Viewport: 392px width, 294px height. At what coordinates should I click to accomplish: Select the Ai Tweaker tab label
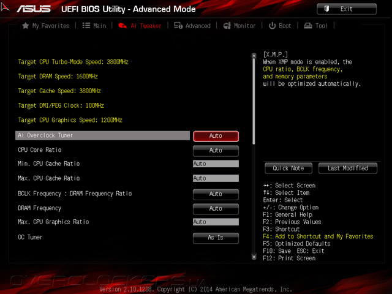(146, 26)
